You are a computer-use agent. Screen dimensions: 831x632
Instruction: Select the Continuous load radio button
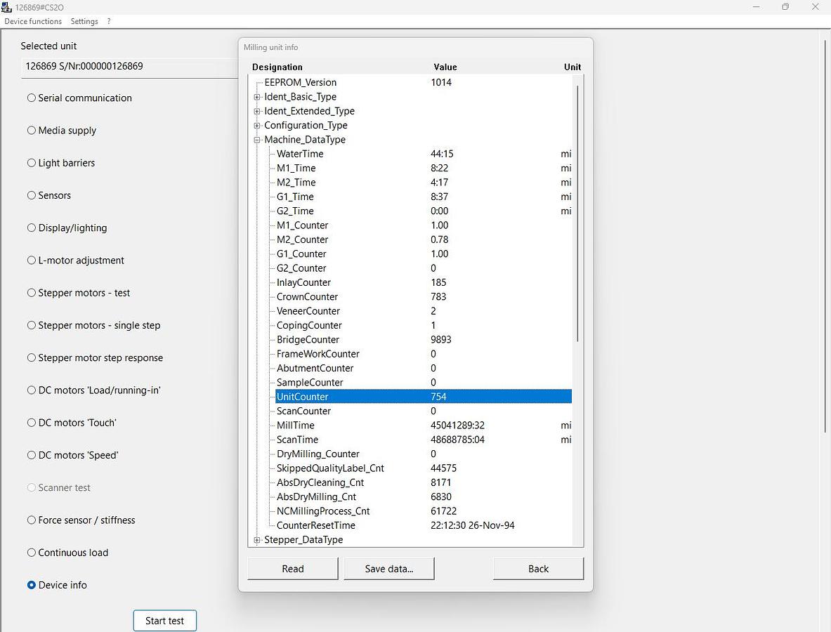coord(32,553)
